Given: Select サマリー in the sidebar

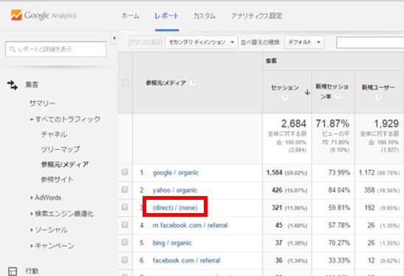Looking at the screenshot, I should pyautogui.click(x=42, y=104).
